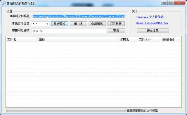Image resolution: width=187 pixels, height=115 pixels.
Task: Show version info via 版本信息 button
Action: coord(153,31)
